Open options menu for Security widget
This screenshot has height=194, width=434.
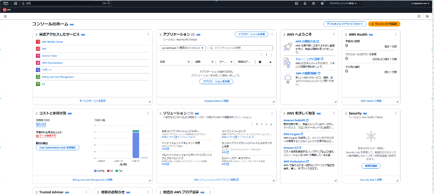pyautogui.click(x=396, y=114)
